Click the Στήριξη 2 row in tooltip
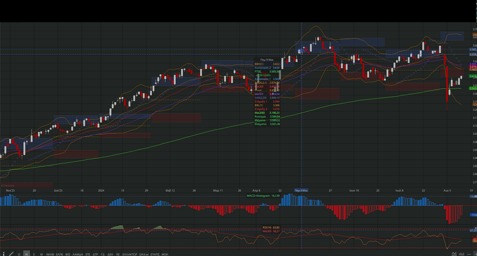 (x=267, y=109)
